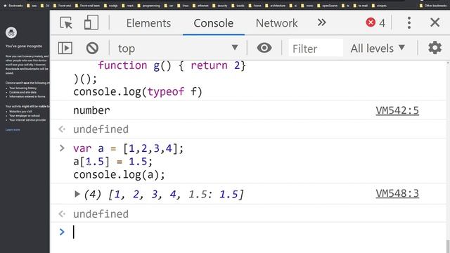Click 'You've gone incognito' heading
This screenshot has height=253, width=450.
[x=24, y=46]
